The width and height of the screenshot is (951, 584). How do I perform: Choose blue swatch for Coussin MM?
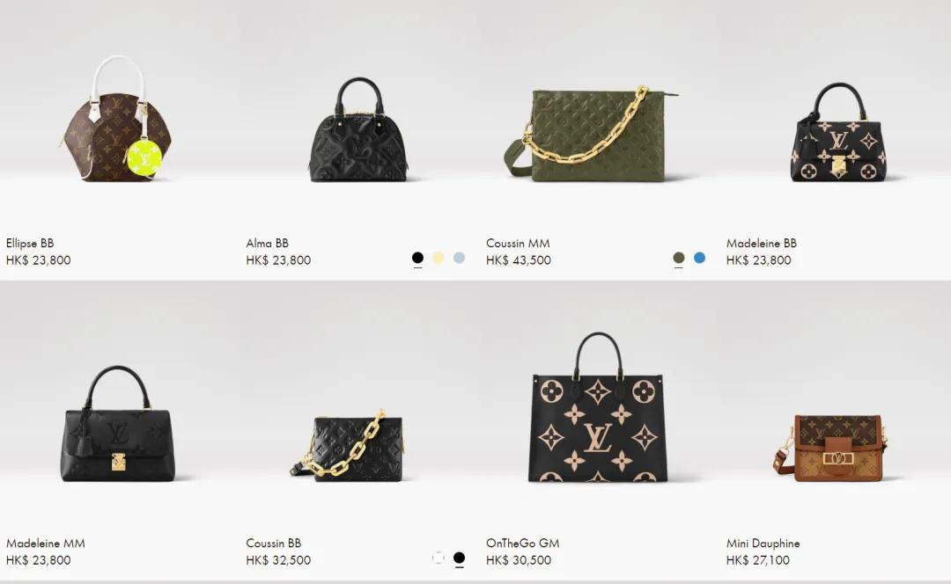699,258
